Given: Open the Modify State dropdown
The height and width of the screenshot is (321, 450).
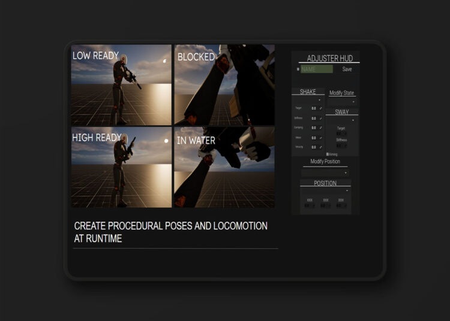Looking at the screenshot, I should [342, 102].
